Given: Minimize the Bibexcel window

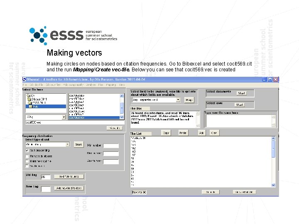Looking at the screenshot, I should [x=264, y=79].
